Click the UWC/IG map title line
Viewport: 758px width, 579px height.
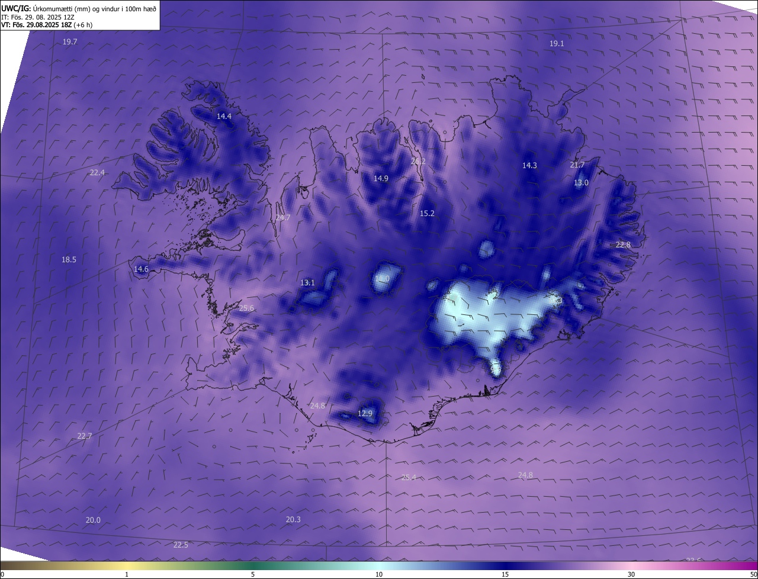click(79, 8)
